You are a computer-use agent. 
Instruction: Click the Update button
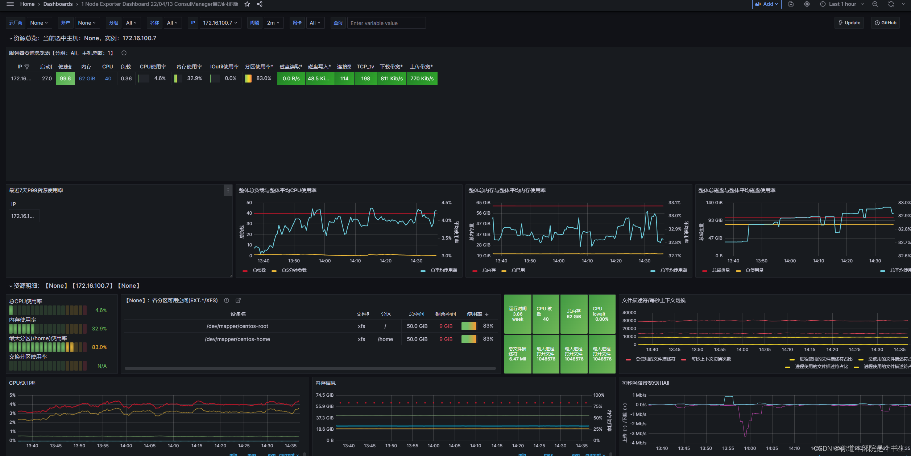click(x=849, y=23)
